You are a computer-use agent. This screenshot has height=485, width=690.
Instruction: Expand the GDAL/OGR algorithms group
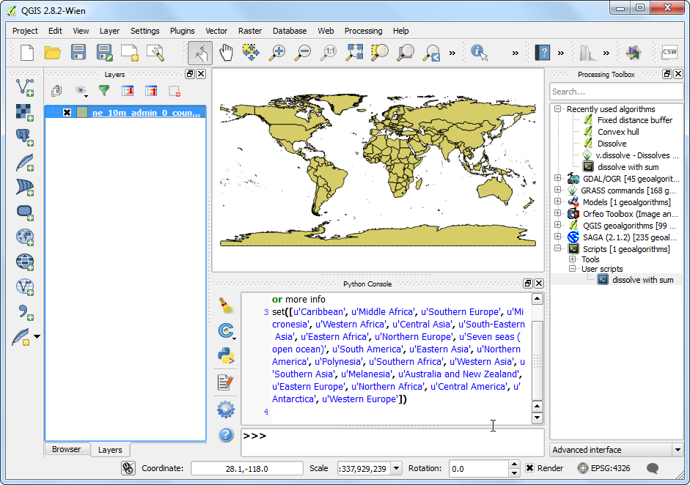(558, 179)
